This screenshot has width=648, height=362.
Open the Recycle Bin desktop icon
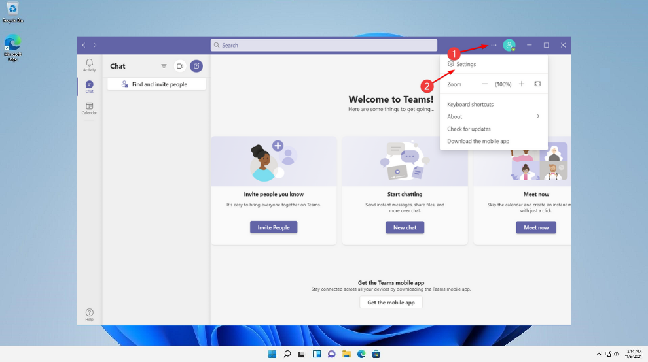pos(13,12)
